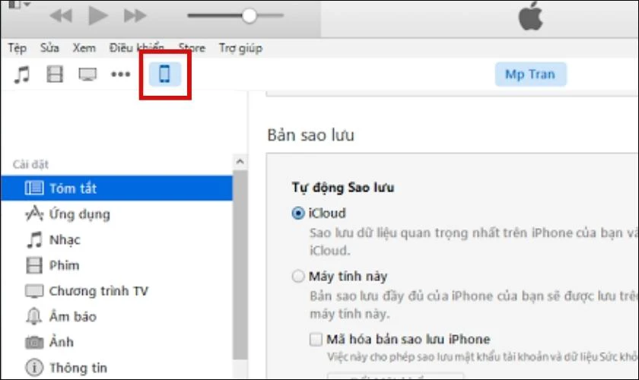The width and height of the screenshot is (639, 380).
Task: Click the Ứng dụng apps icon
Action: 33,214
